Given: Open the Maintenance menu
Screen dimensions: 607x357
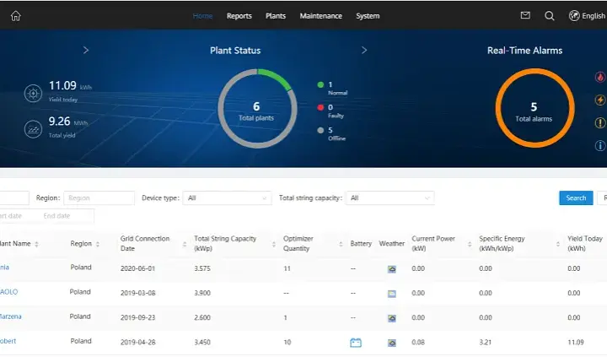Looking at the screenshot, I should coord(320,16).
